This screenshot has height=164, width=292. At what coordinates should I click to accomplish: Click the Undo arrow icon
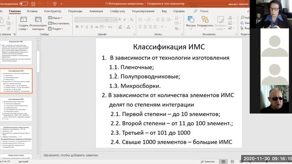[x=40, y=4]
